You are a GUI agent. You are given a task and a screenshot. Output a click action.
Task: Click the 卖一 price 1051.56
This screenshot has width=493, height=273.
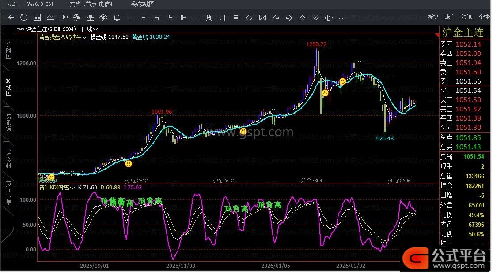(468, 81)
